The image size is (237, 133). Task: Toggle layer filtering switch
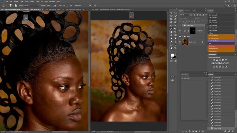coord(206,14)
